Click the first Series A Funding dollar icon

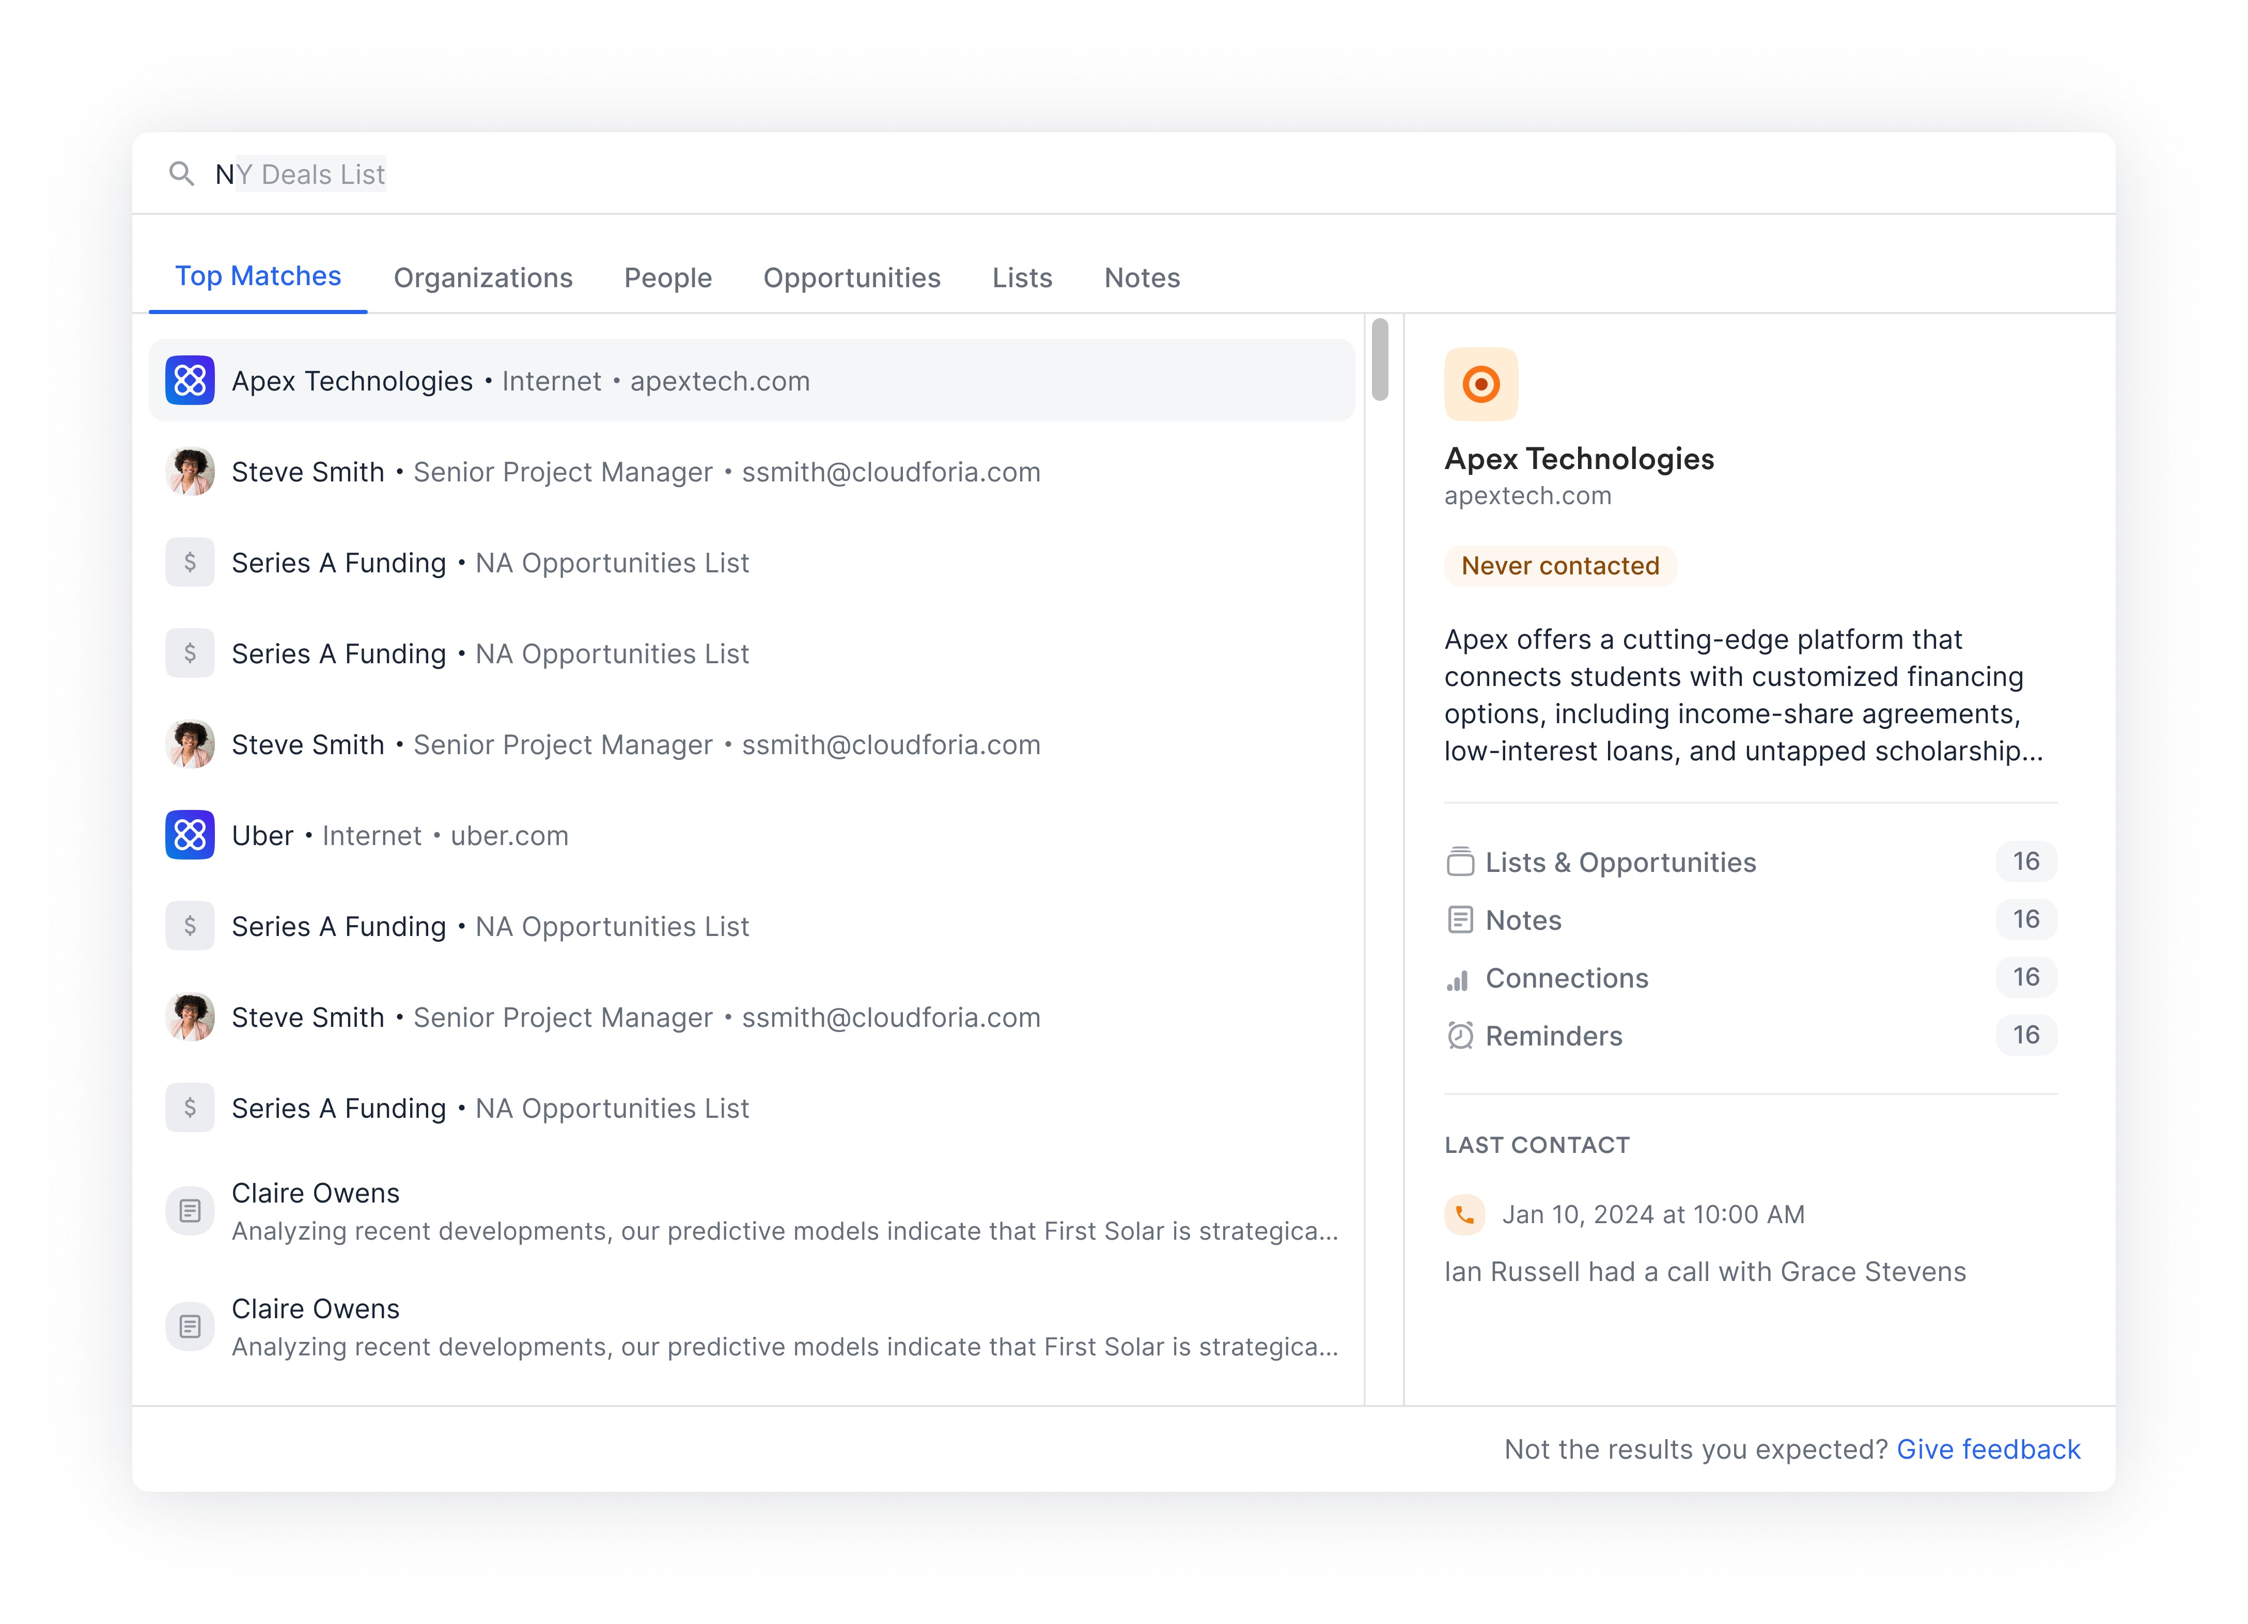pyautogui.click(x=190, y=563)
